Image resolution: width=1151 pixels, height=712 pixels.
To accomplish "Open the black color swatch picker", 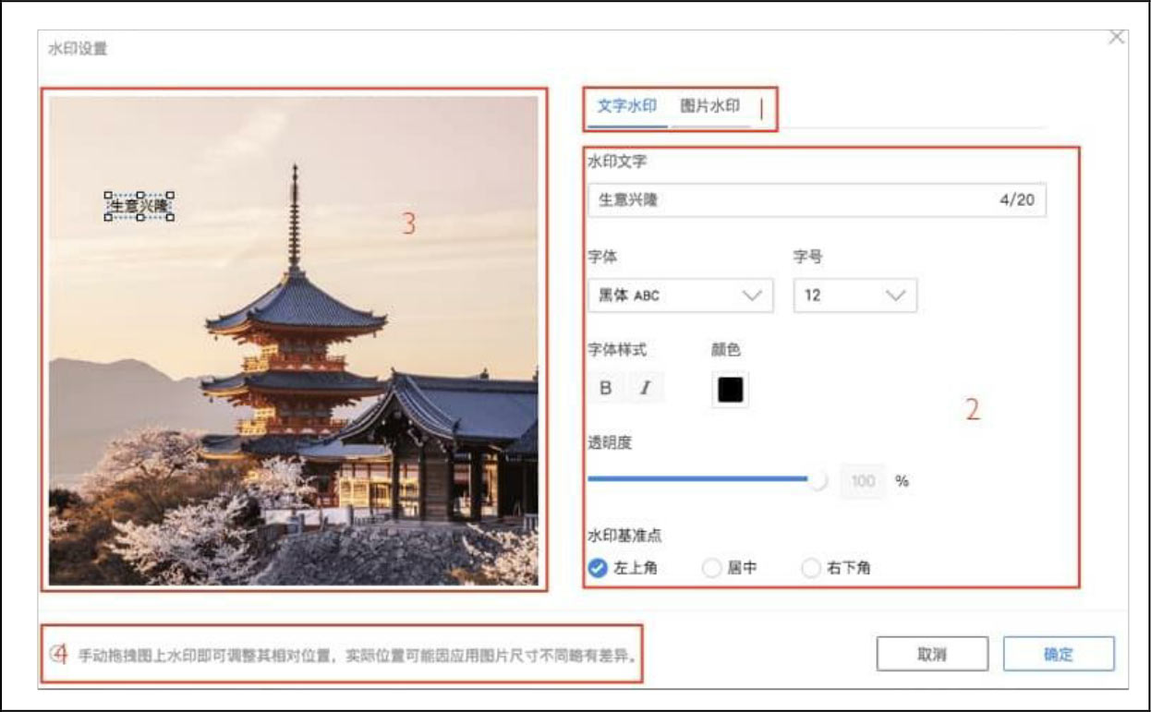I will click(730, 389).
